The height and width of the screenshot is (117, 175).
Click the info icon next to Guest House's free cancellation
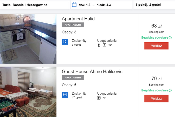[170, 90]
